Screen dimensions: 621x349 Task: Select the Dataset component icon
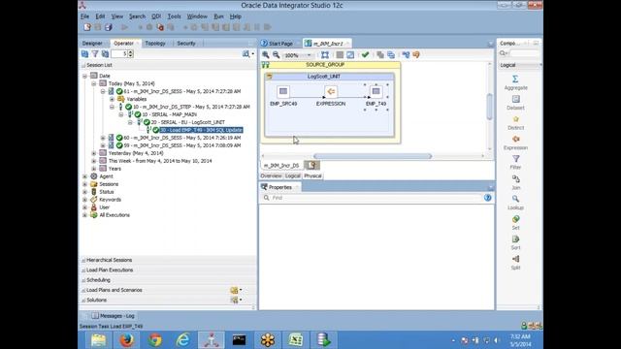pos(515,99)
